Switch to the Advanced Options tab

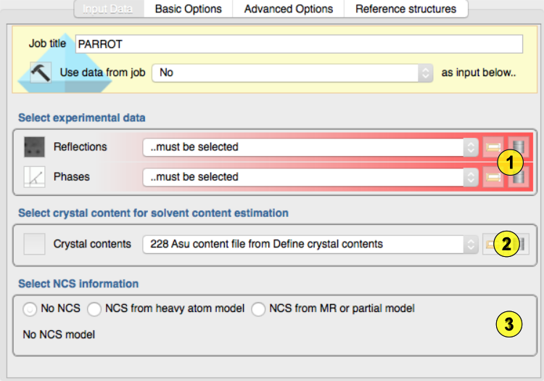[x=289, y=9]
